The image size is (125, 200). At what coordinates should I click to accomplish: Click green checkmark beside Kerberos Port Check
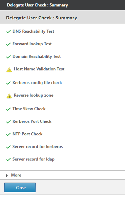[8, 122]
